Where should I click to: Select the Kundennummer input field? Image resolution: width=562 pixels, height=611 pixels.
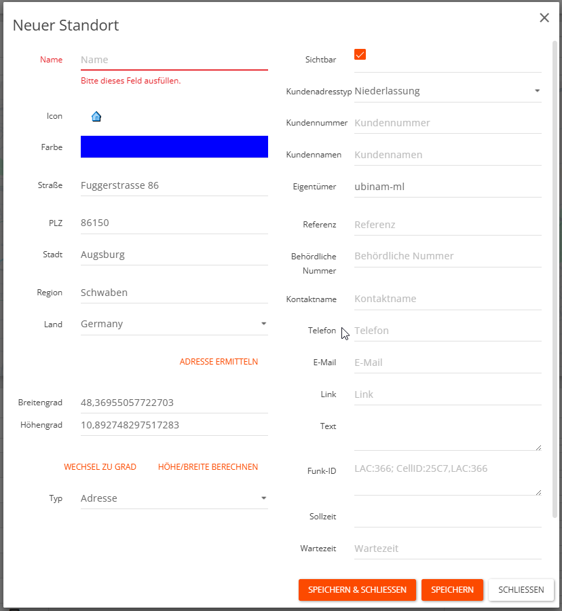(447, 123)
